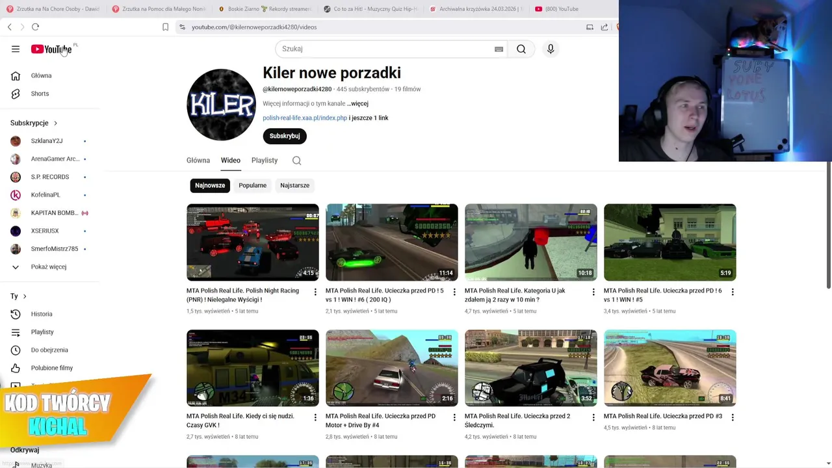Start voice search with the microphone icon
The image size is (832, 468).
551,49
